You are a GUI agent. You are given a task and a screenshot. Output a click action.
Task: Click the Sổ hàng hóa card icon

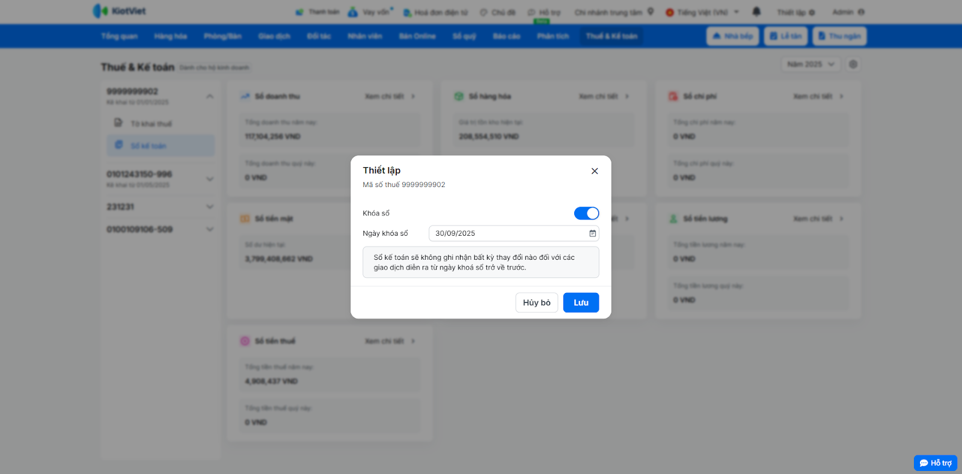click(459, 96)
